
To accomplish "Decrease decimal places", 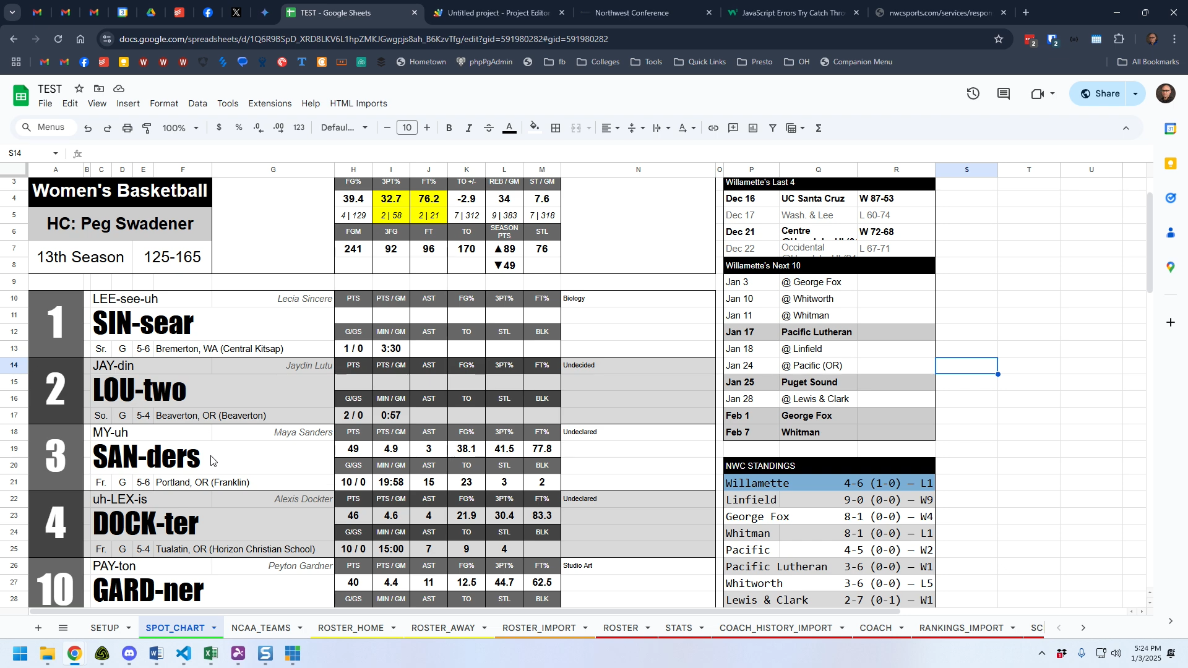I will pyautogui.click(x=258, y=128).
